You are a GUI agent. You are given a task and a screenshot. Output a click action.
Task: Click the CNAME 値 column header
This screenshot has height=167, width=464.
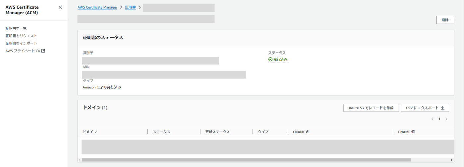click(x=406, y=132)
